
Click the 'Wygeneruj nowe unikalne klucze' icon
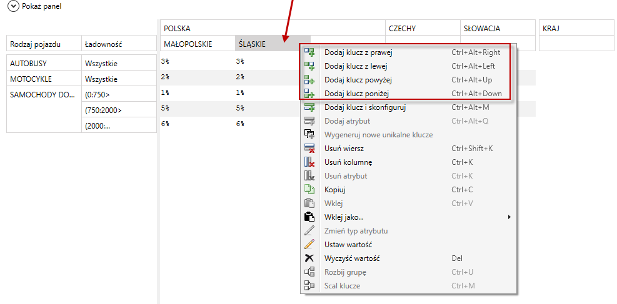click(309, 135)
